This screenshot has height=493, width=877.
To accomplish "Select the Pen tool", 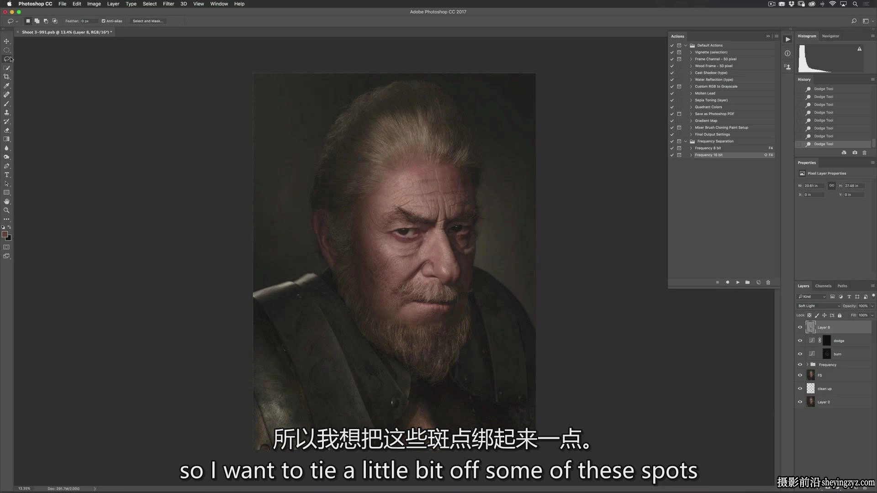I will click(x=6, y=166).
